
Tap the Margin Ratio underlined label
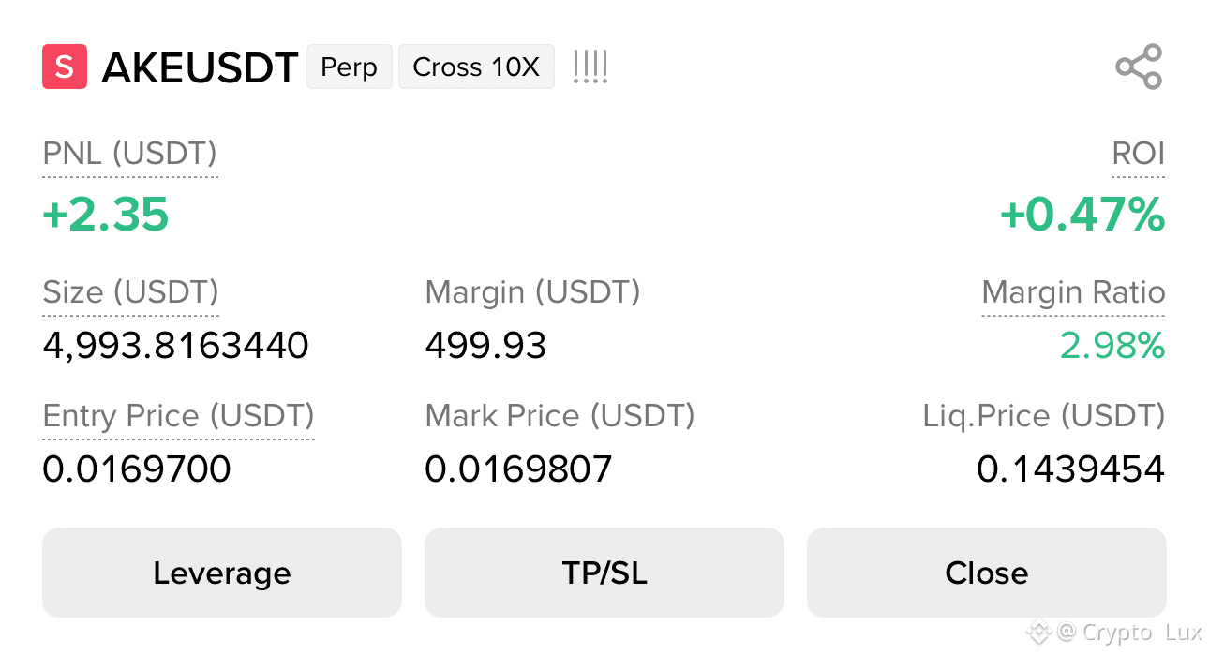click(1073, 292)
